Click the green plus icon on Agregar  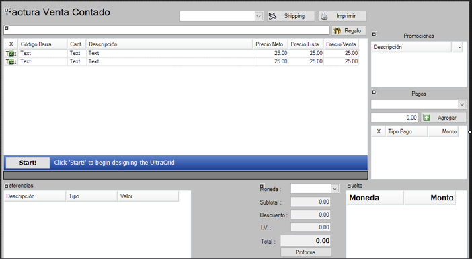click(426, 118)
